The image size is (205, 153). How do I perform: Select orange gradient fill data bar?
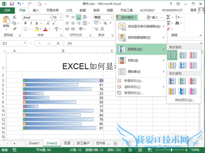pos(172,65)
